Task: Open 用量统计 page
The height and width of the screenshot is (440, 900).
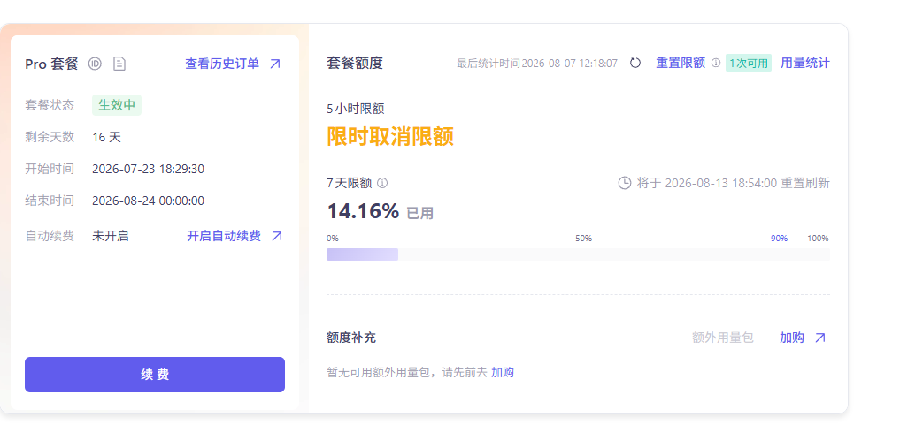Action: click(804, 63)
